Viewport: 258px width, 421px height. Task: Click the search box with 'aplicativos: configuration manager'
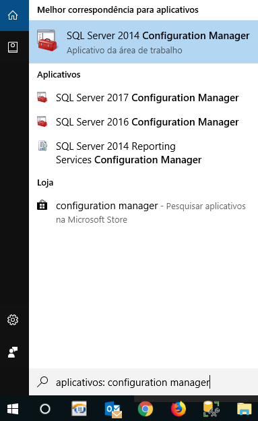[143, 382]
